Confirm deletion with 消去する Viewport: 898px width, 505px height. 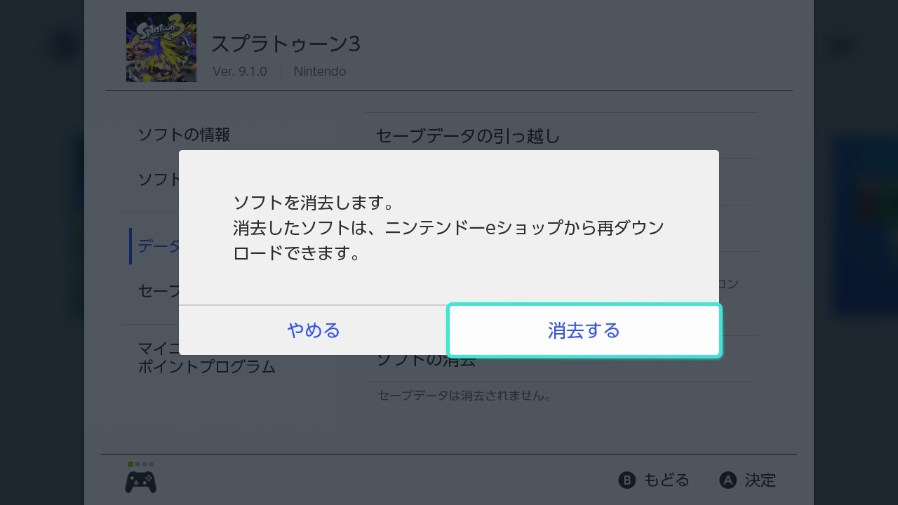[x=584, y=330]
